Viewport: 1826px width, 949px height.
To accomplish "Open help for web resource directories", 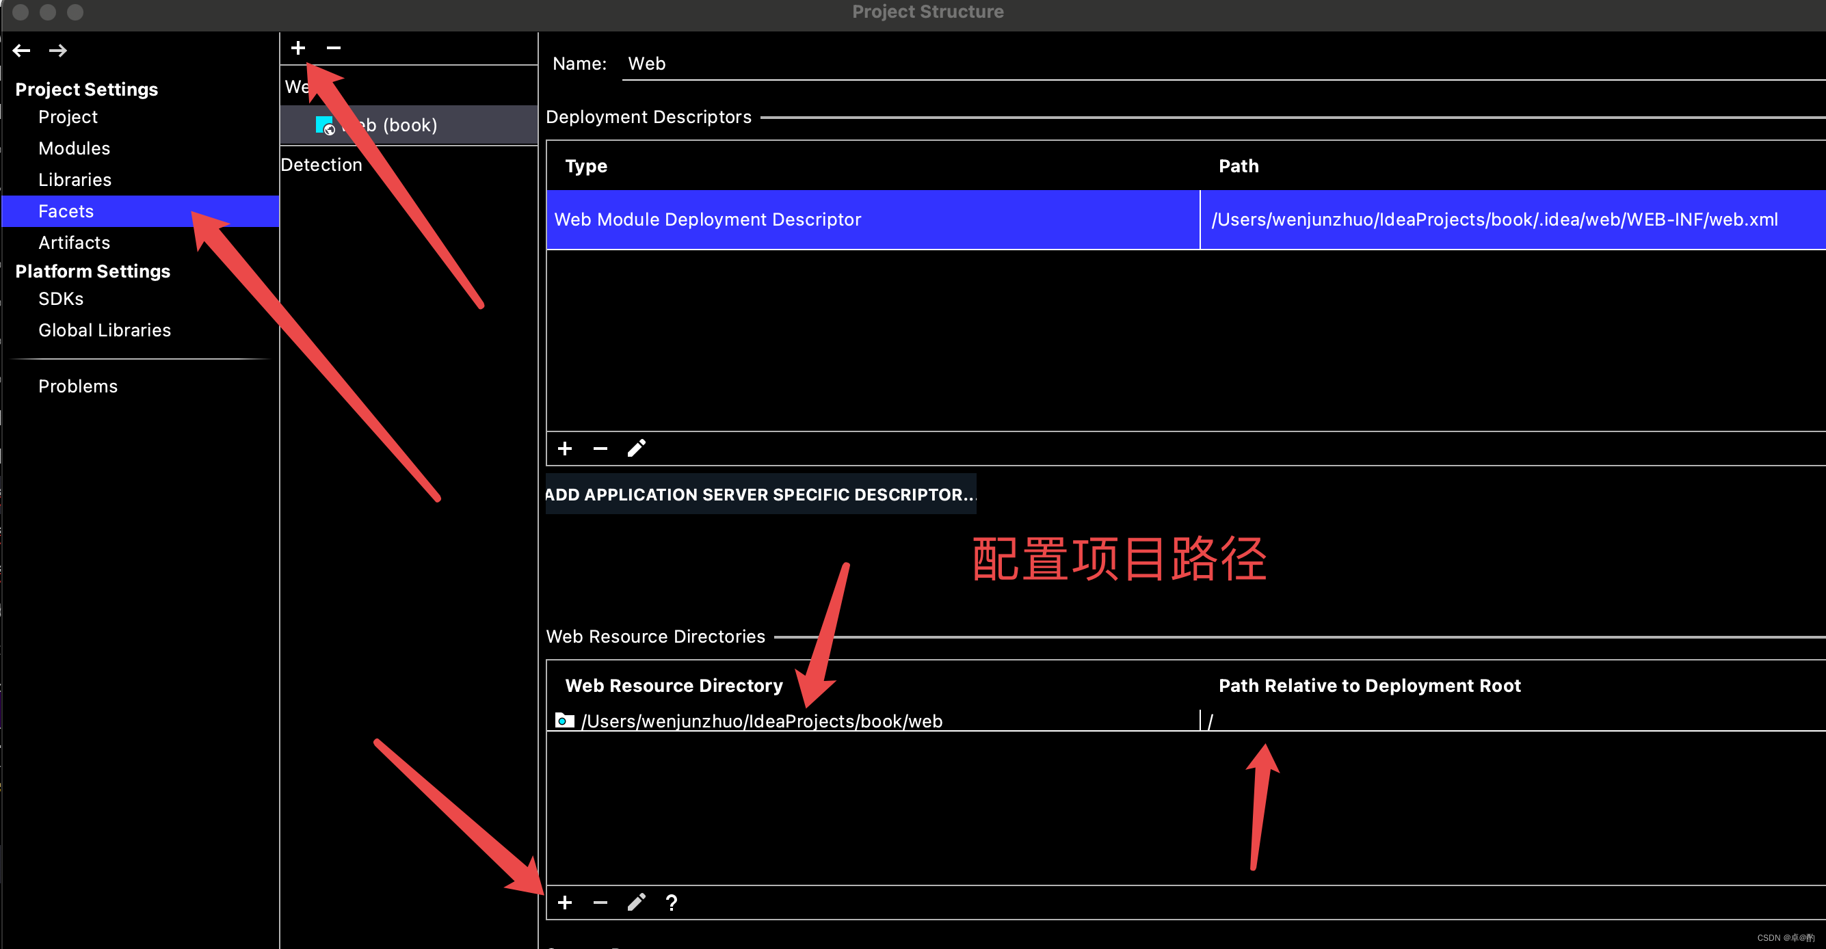I will pos(672,903).
